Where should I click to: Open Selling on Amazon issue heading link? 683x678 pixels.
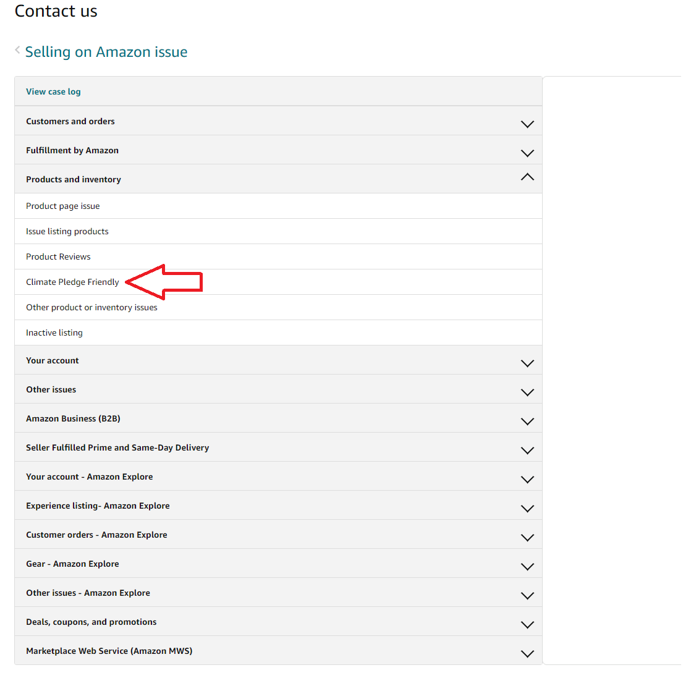pyautogui.click(x=106, y=52)
